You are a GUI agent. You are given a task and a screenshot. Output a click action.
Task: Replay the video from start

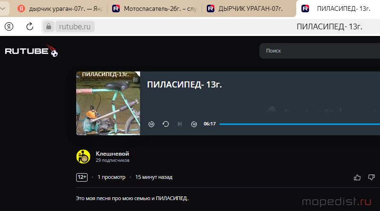166,124
